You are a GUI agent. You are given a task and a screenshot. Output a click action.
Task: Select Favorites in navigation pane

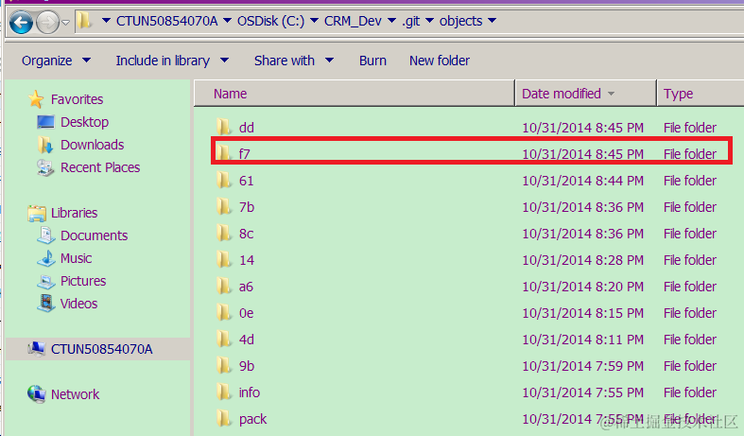(77, 99)
